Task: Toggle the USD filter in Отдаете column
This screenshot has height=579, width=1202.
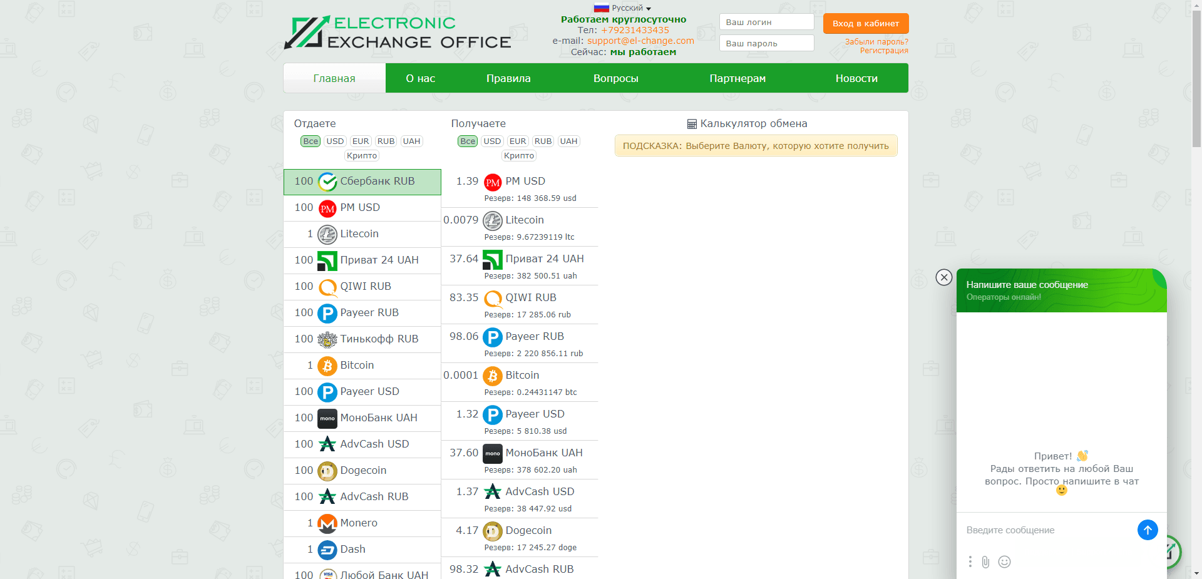Action: [x=335, y=141]
